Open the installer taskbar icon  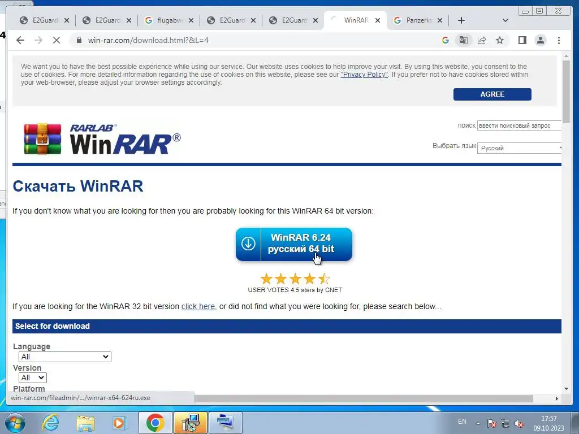click(191, 423)
